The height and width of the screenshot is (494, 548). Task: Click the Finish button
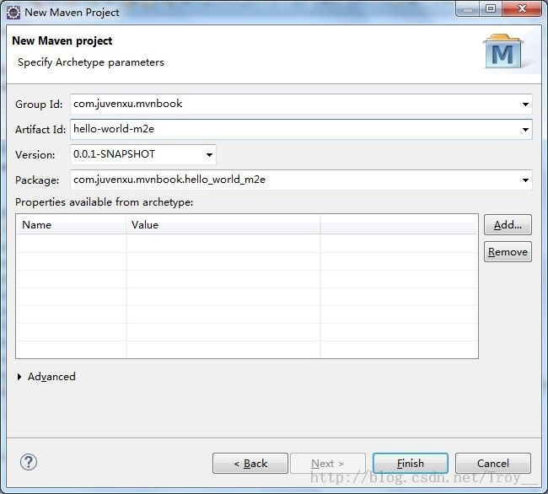point(411,464)
